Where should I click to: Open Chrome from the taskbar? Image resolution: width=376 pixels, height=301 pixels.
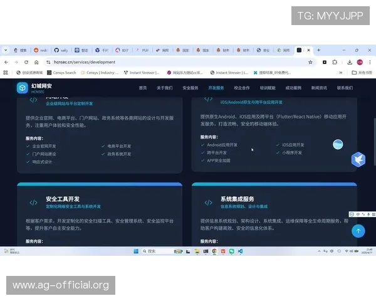[x=214, y=251]
